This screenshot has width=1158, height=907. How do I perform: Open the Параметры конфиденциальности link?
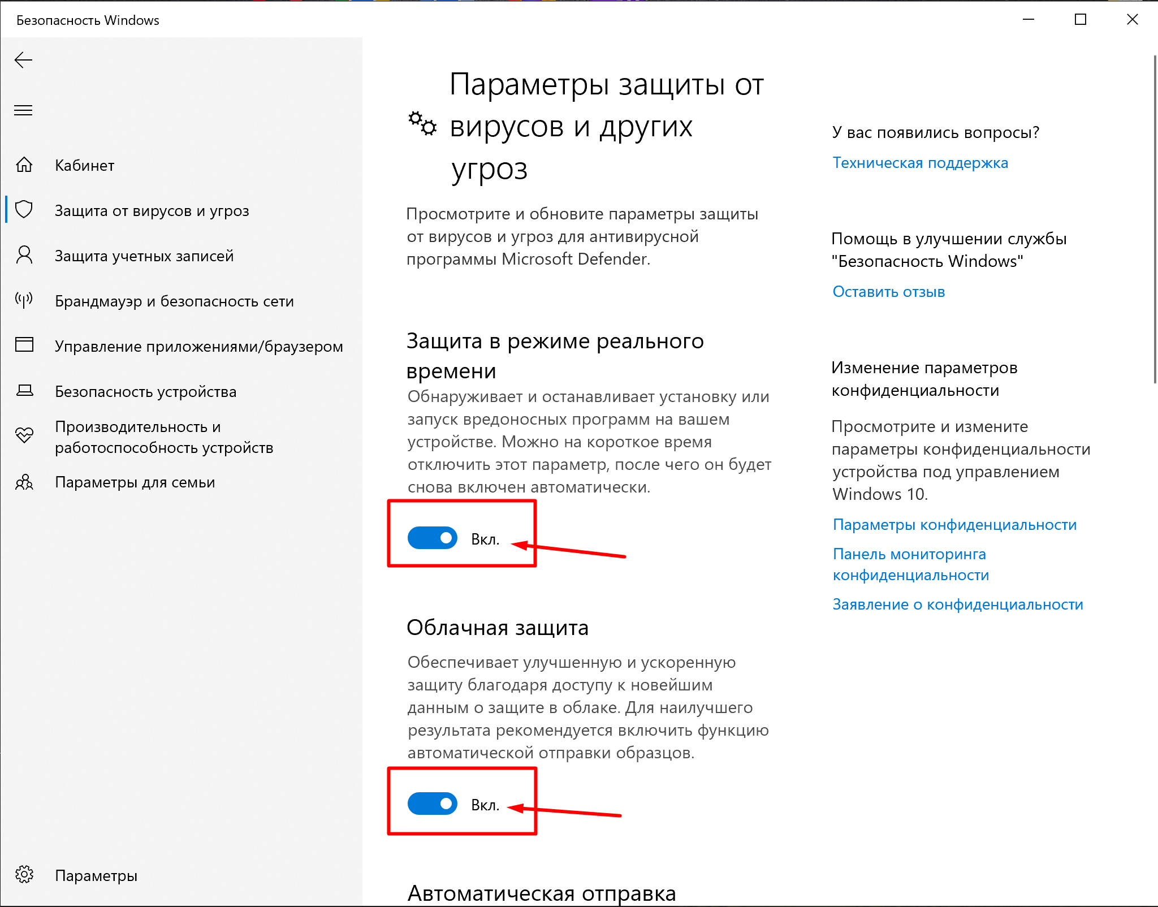(954, 525)
